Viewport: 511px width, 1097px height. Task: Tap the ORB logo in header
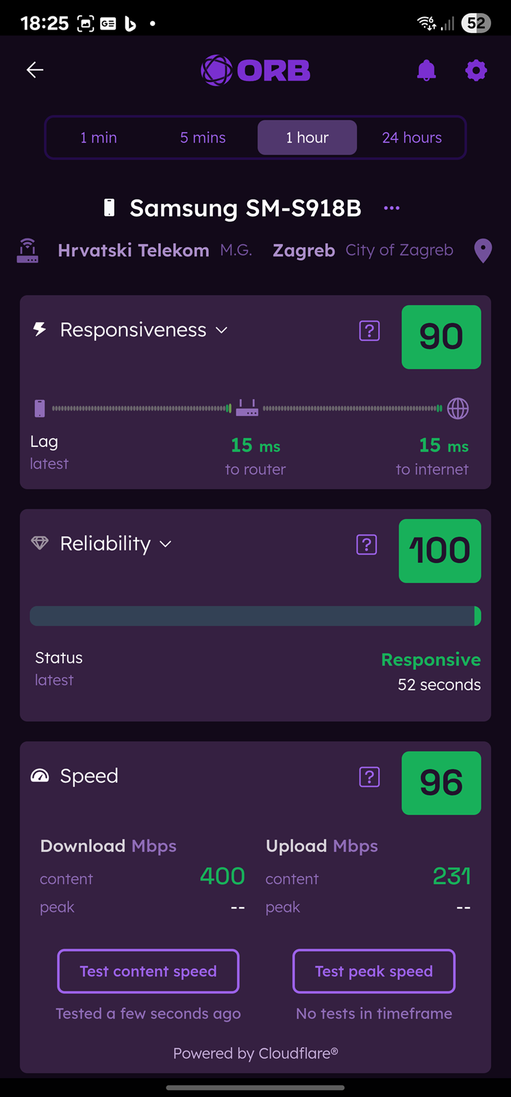[x=255, y=70]
